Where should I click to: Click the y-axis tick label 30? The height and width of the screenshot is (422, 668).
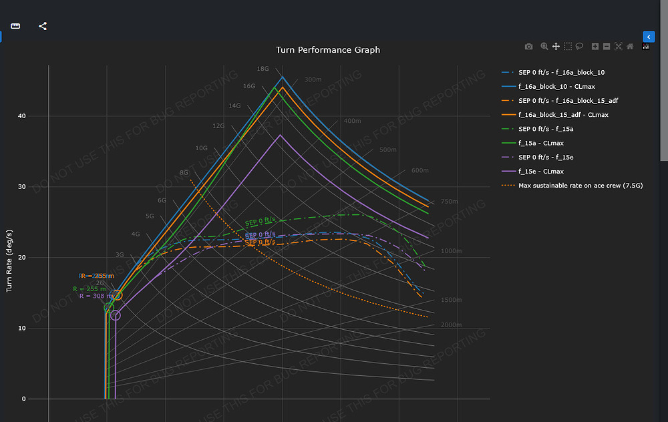22,186
